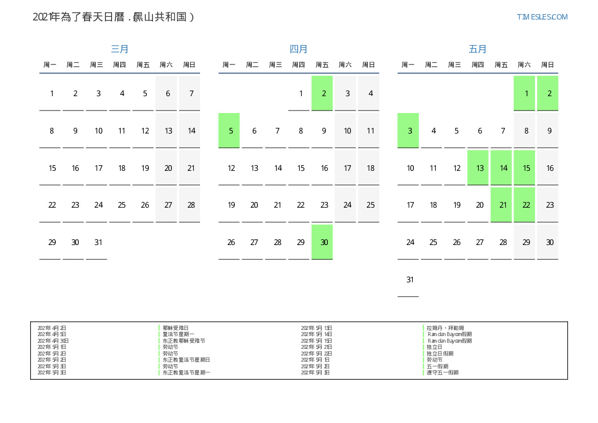Select April 30 highlighted date
The width and height of the screenshot is (598, 423).
[x=322, y=242]
